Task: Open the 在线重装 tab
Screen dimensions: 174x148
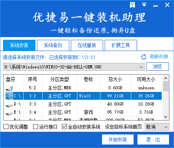Action: click(x=87, y=45)
